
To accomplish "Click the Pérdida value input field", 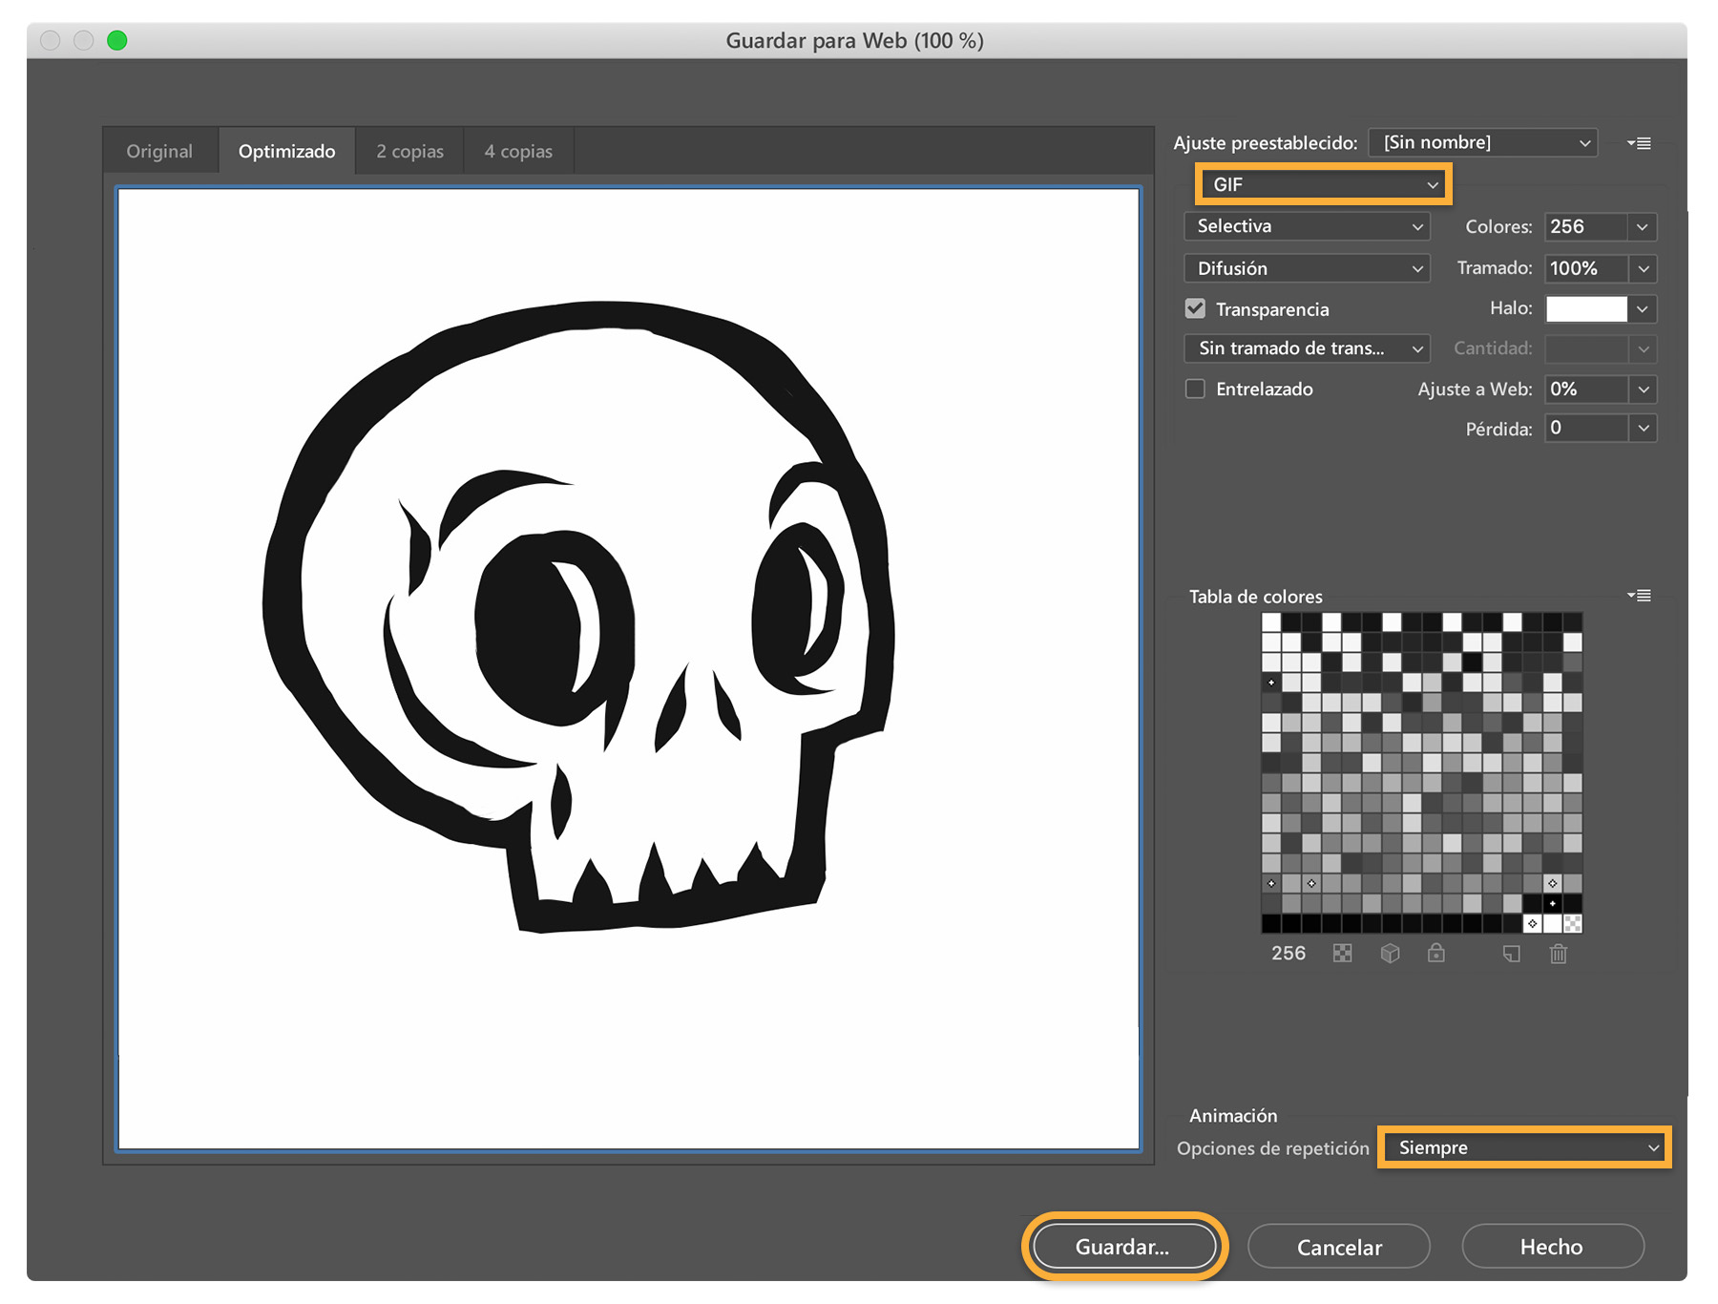I will 1586,428.
